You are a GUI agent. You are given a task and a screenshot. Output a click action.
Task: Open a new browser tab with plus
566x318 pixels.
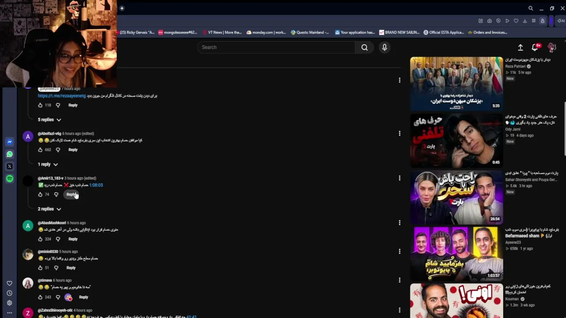point(122,8)
